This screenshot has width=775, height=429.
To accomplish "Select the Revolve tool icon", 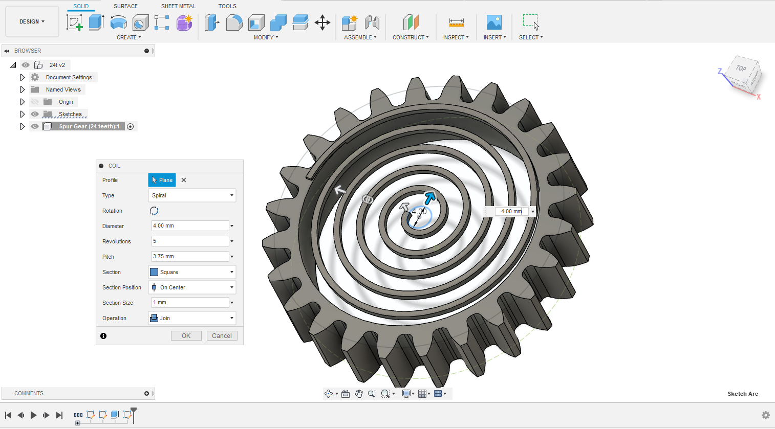I will 118,22.
